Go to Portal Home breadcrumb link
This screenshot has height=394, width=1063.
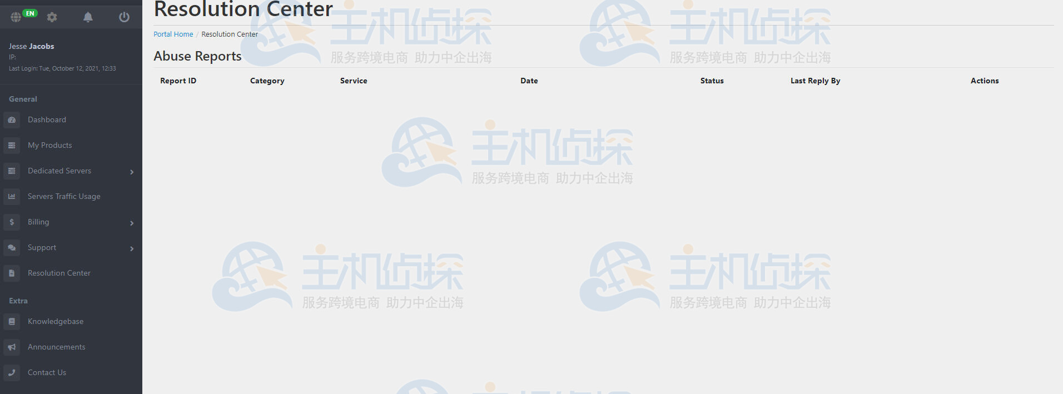173,34
